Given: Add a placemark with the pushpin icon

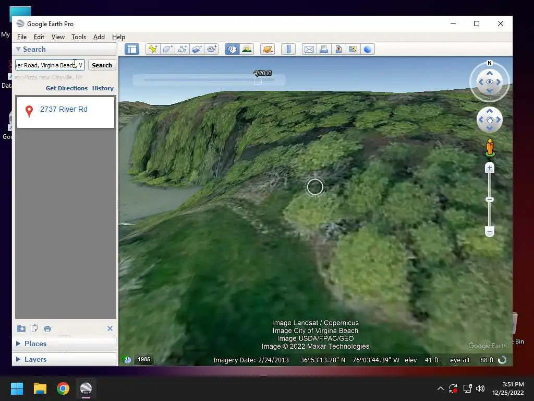Looking at the screenshot, I should [153, 49].
